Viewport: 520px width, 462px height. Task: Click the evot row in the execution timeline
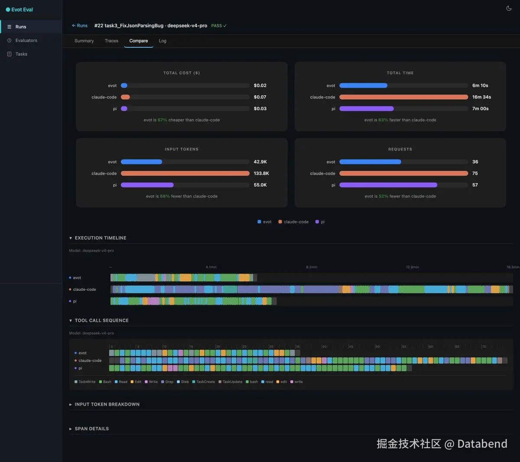click(312, 278)
